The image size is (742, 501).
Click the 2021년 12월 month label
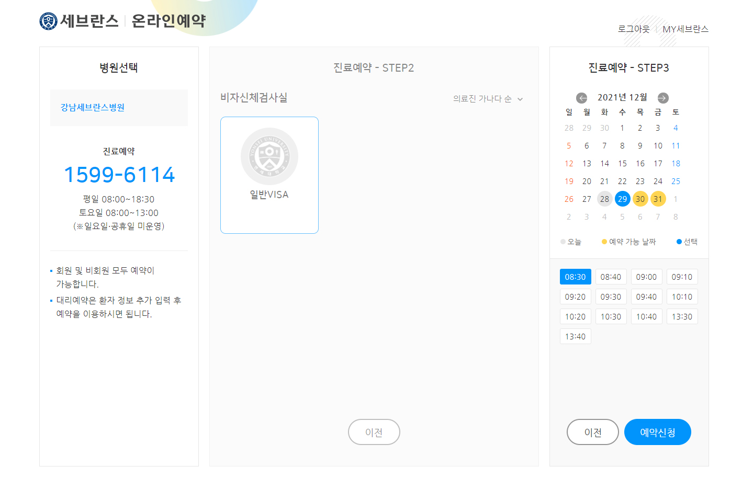click(x=622, y=97)
